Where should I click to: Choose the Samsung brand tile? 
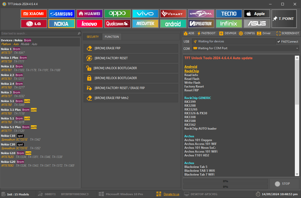click(x=61, y=14)
